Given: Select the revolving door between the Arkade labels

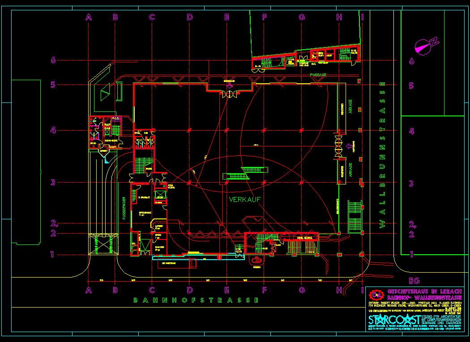Looking at the screenshot, I should click(x=338, y=147).
